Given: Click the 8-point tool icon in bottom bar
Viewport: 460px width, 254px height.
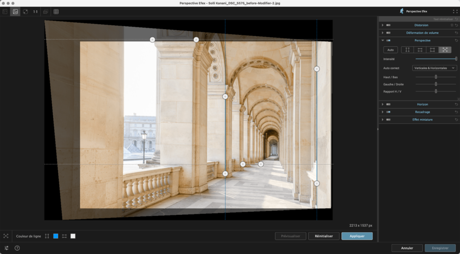Looking at the screenshot, I should 6,236.
